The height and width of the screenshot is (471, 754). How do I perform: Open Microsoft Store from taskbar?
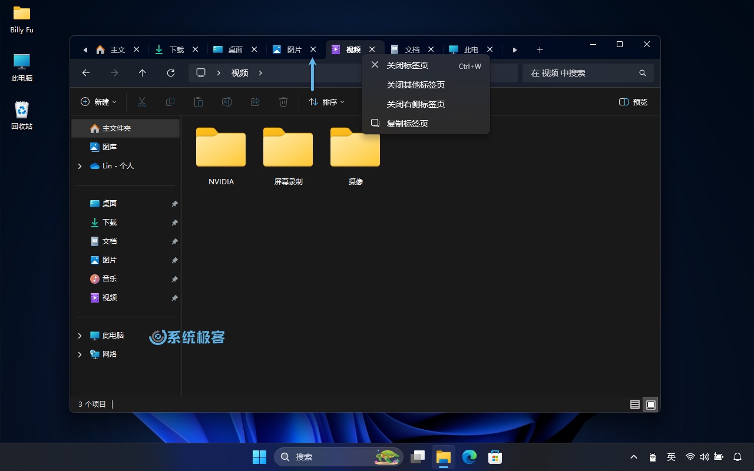click(495, 457)
